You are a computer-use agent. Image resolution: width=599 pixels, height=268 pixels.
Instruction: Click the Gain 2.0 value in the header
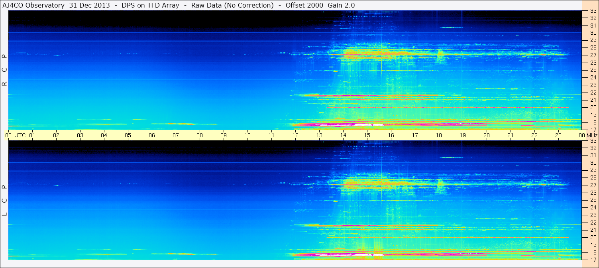(341, 5)
